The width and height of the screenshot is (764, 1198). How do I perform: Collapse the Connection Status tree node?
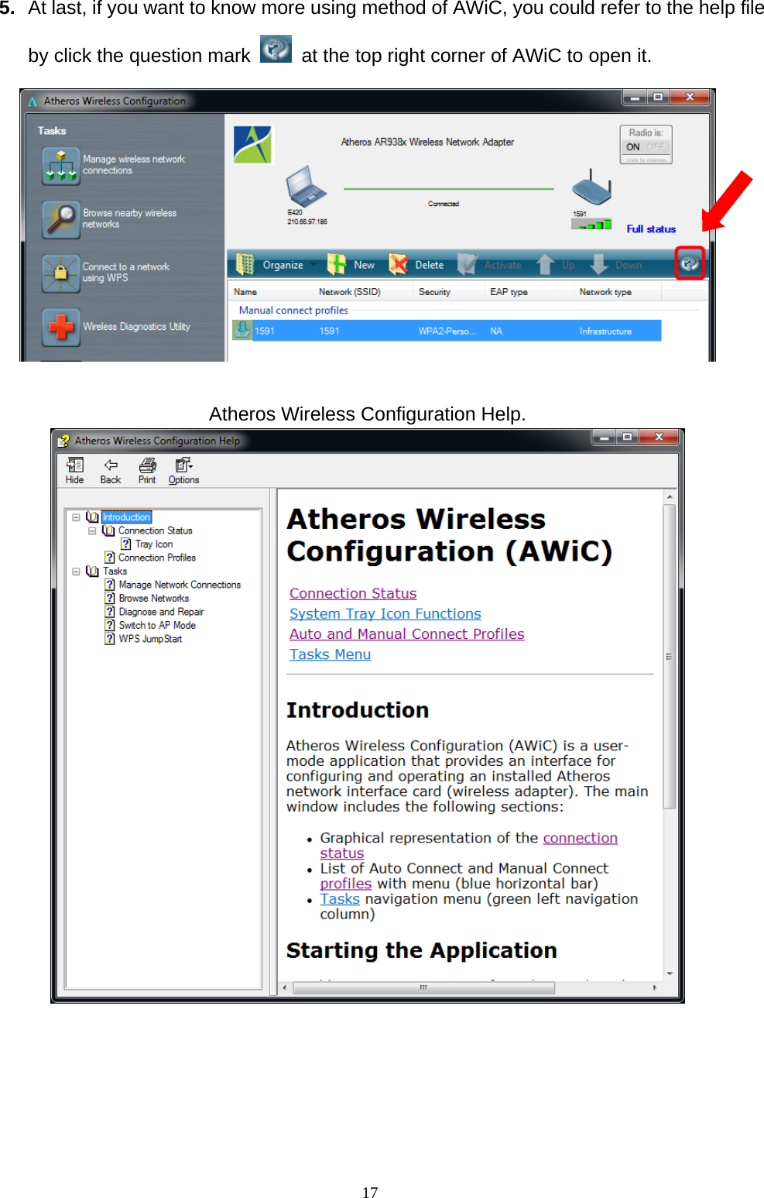point(92,531)
